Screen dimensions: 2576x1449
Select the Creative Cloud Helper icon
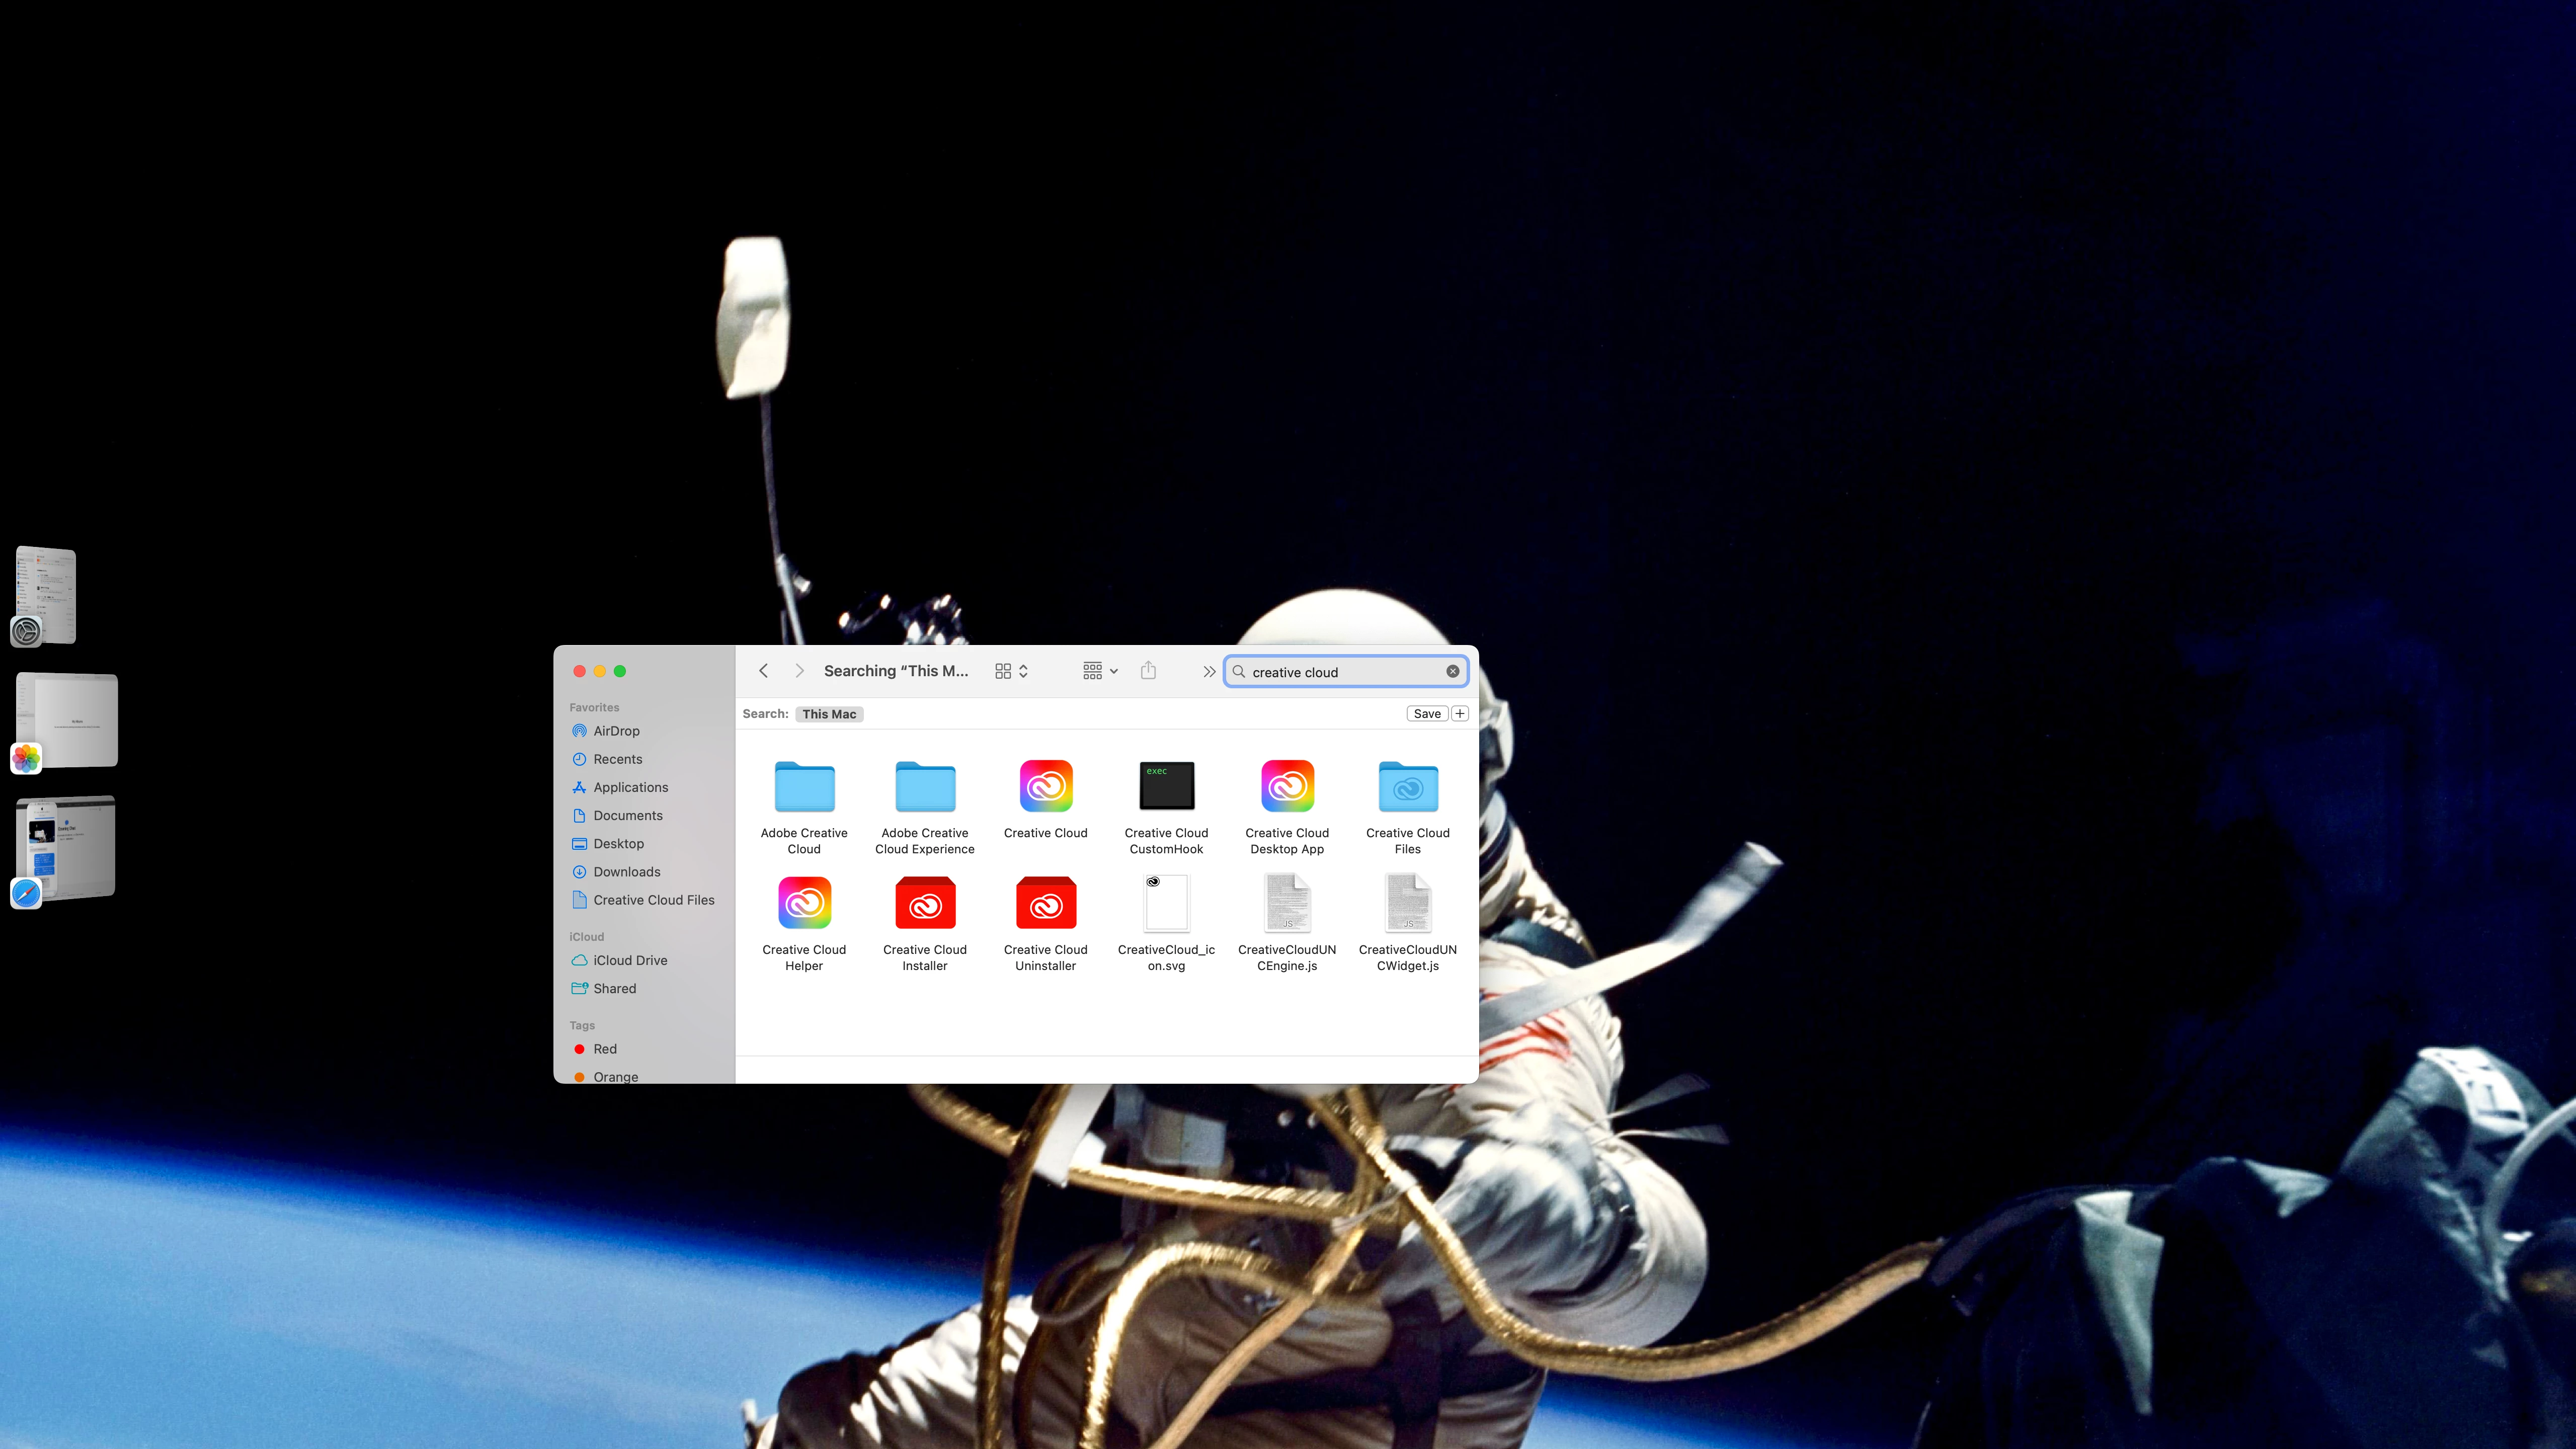click(804, 904)
